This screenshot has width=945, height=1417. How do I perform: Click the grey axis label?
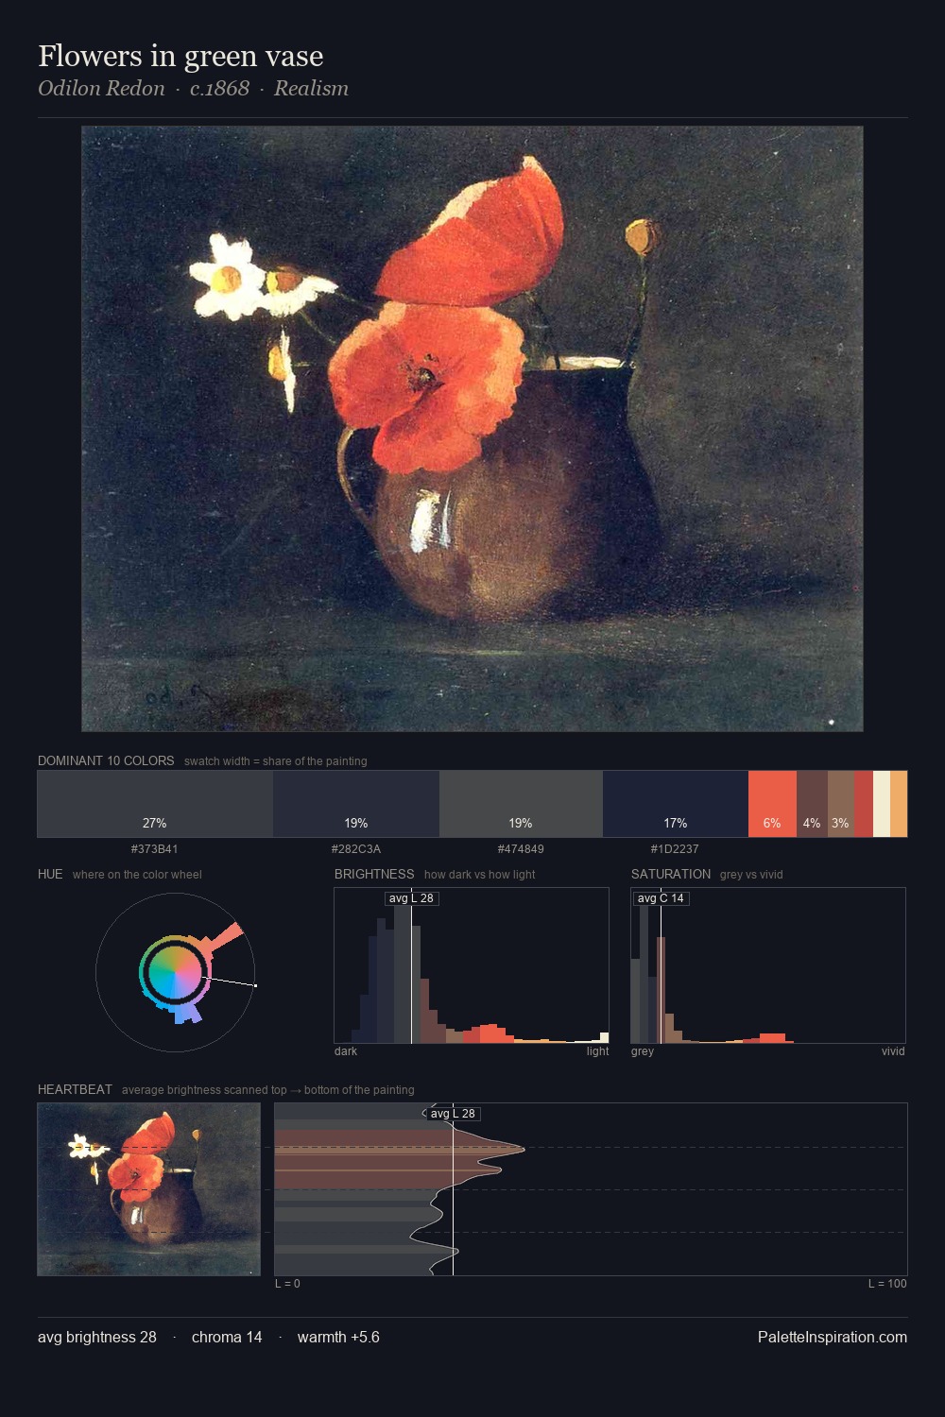click(x=643, y=1051)
